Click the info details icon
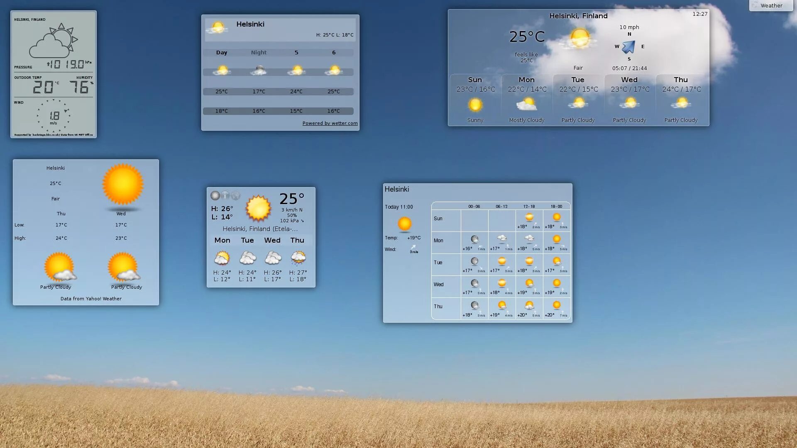 (225, 195)
